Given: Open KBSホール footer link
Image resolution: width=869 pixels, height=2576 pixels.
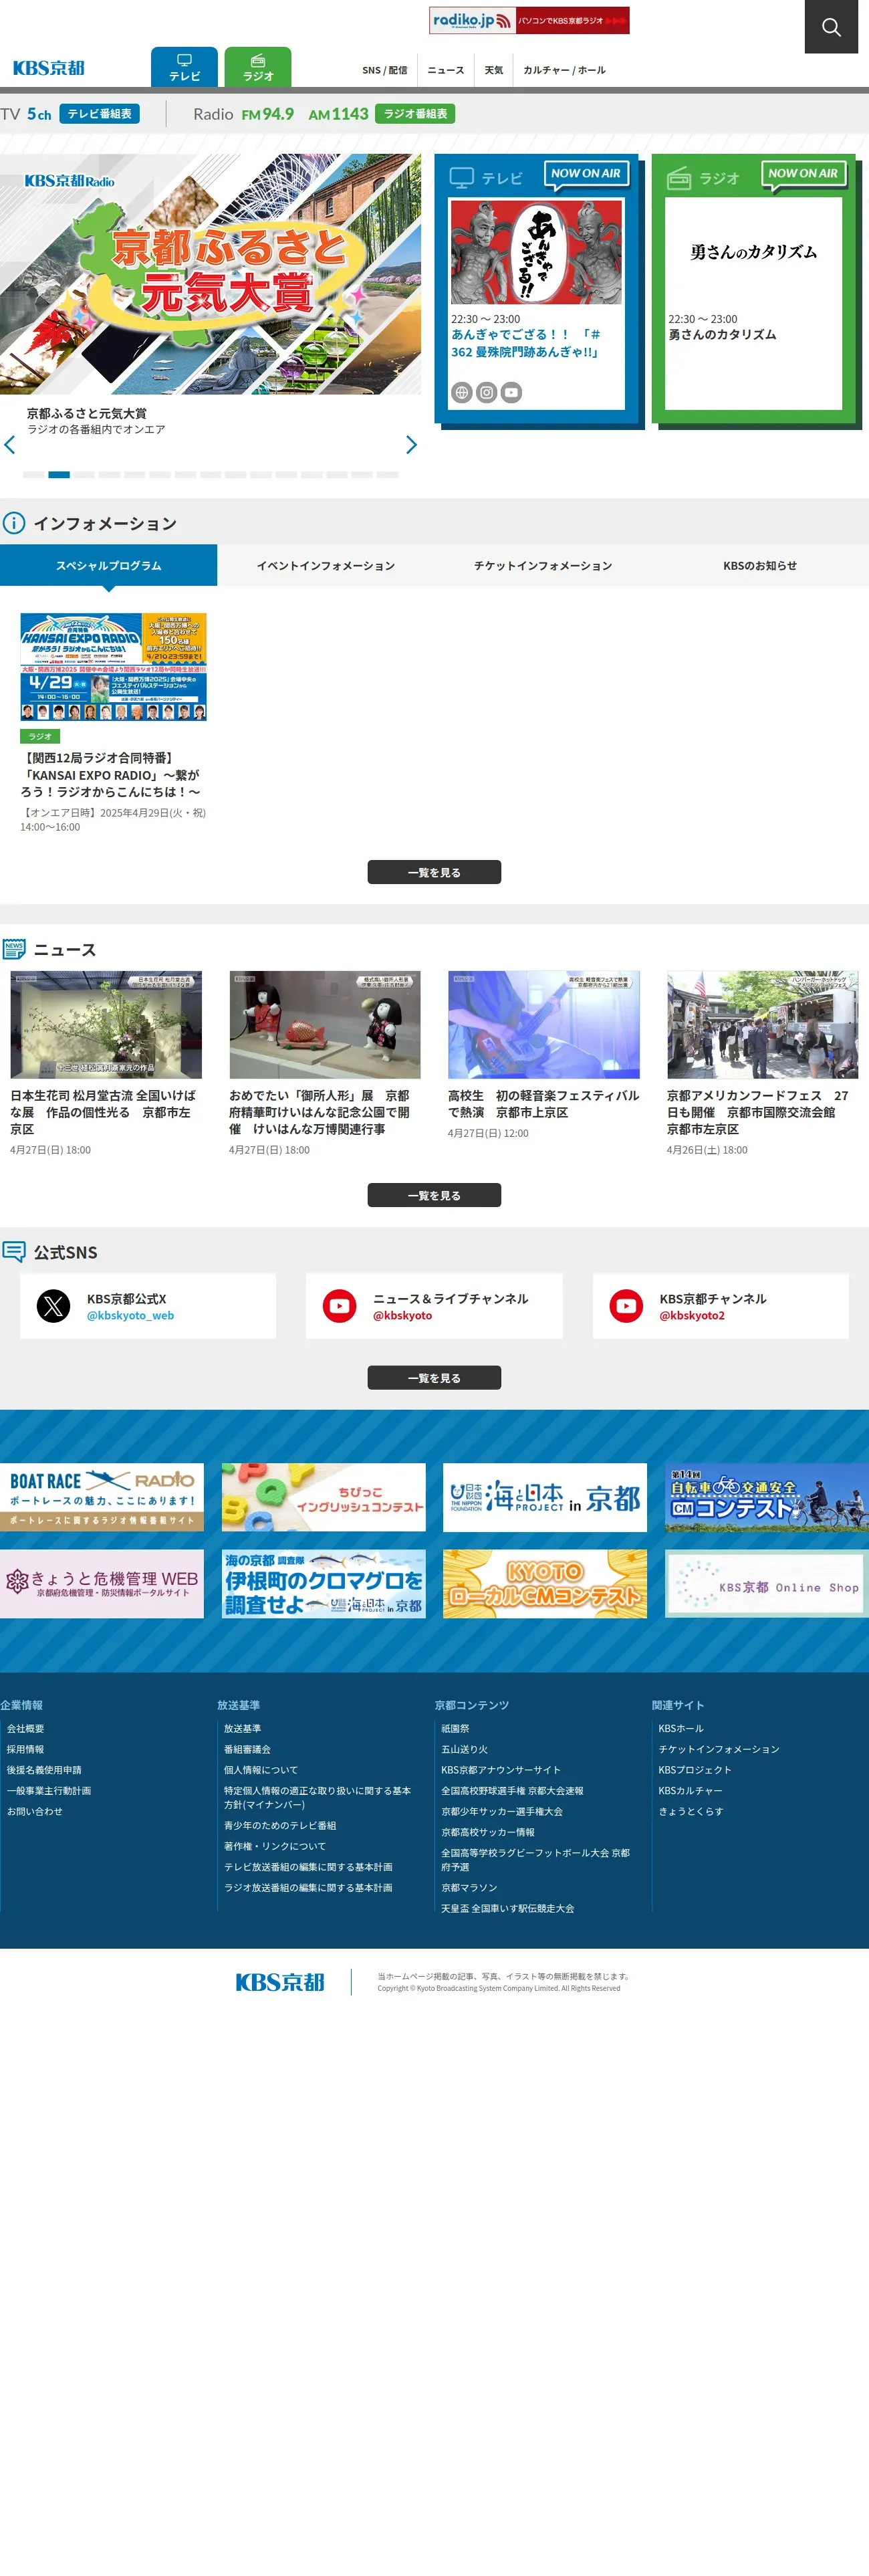Looking at the screenshot, I should click(x=680, y=1728).
